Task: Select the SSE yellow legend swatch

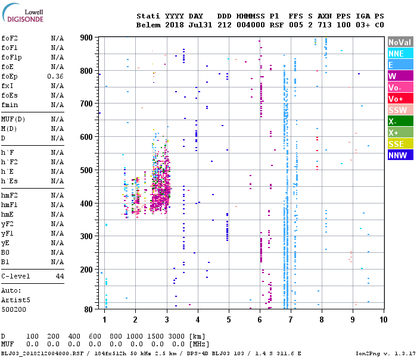Action: [x=400, y=144]
